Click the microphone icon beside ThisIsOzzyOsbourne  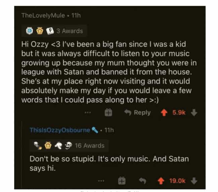pos(95,130)
